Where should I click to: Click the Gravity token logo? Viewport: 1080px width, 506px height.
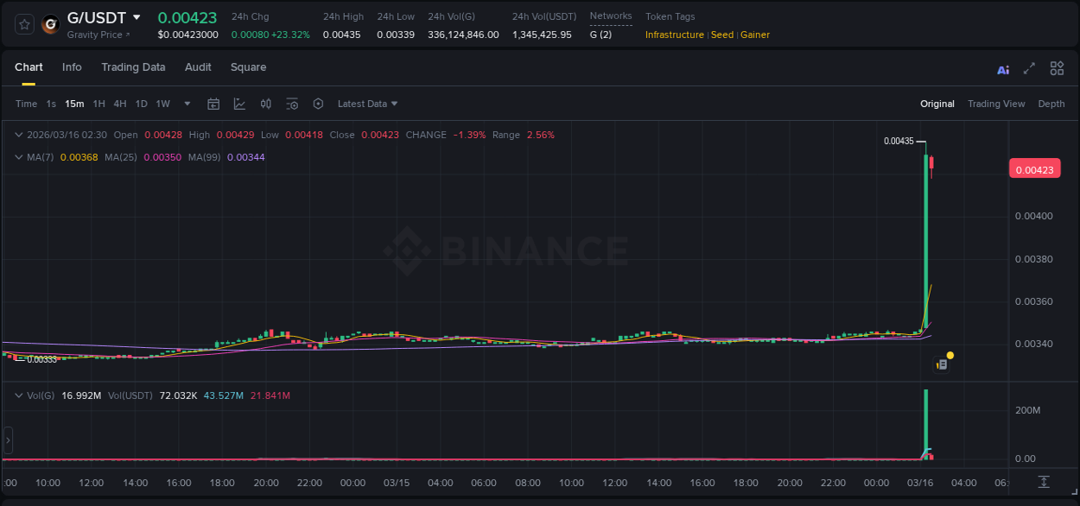(49, 25)
